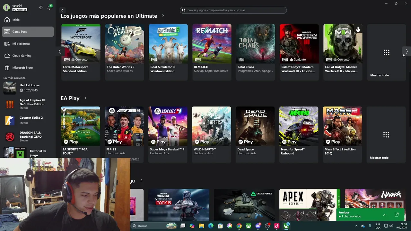This screenshot has width=411, height=231.
Task: Open Historial de juego entry
Action: pyautogui.click(x=28, y=153)
